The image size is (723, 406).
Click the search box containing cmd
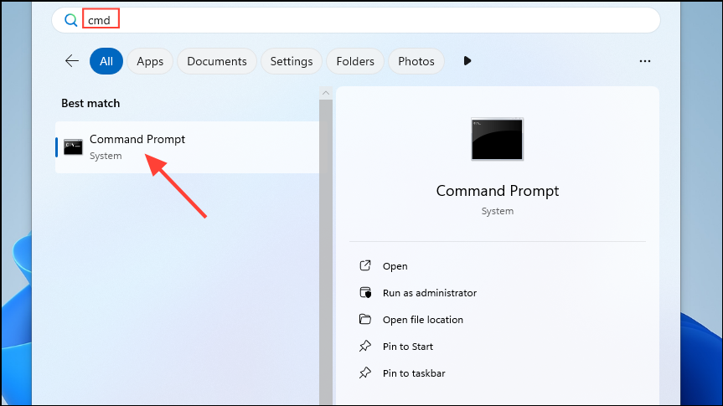tap(356, 20)
